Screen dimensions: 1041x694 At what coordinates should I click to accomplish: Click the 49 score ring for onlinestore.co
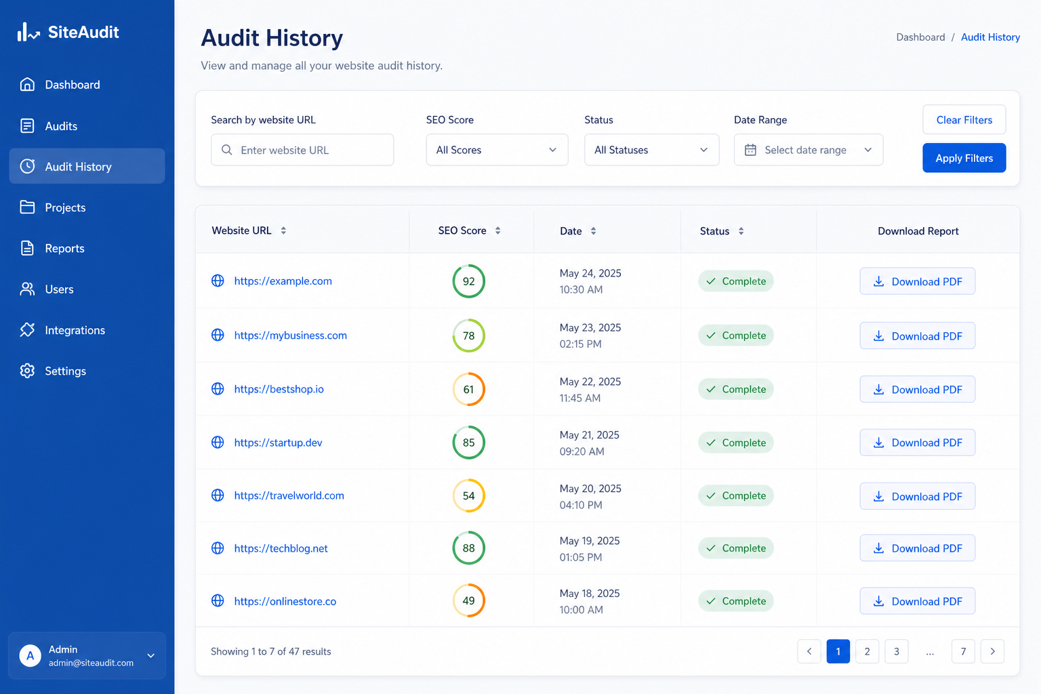468,600
